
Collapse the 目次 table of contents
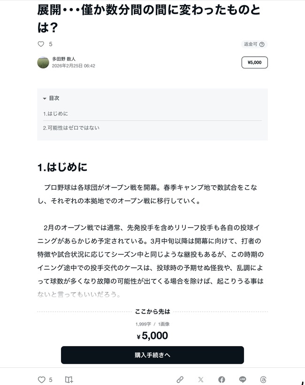[45, 98]
